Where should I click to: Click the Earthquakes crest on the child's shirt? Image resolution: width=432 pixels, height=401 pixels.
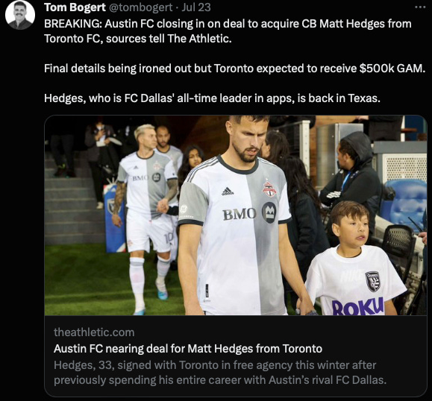coord(372,282)
